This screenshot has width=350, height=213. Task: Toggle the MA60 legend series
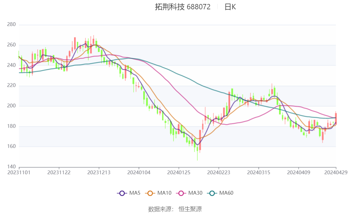(220, 193)
